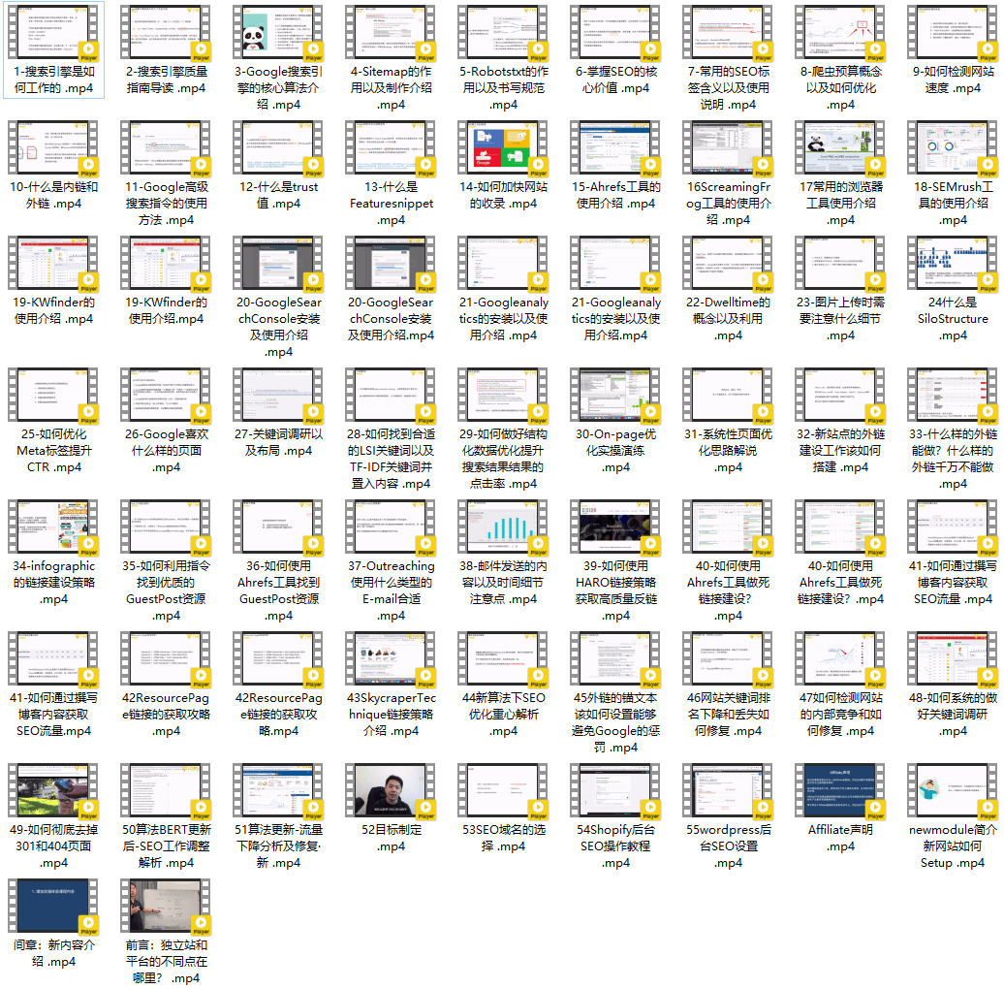The width and height of the screenshot is (1004, 989).
Task: Click the 54Shopify后台SEO操作教程 file name
Action: point(615,846)
